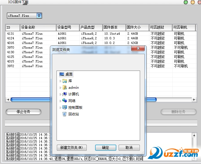Image resolution: width=201 pixels, height=164 pixels.
Task: Sort by 可否刷机 column header
Action: coord(184,27)
